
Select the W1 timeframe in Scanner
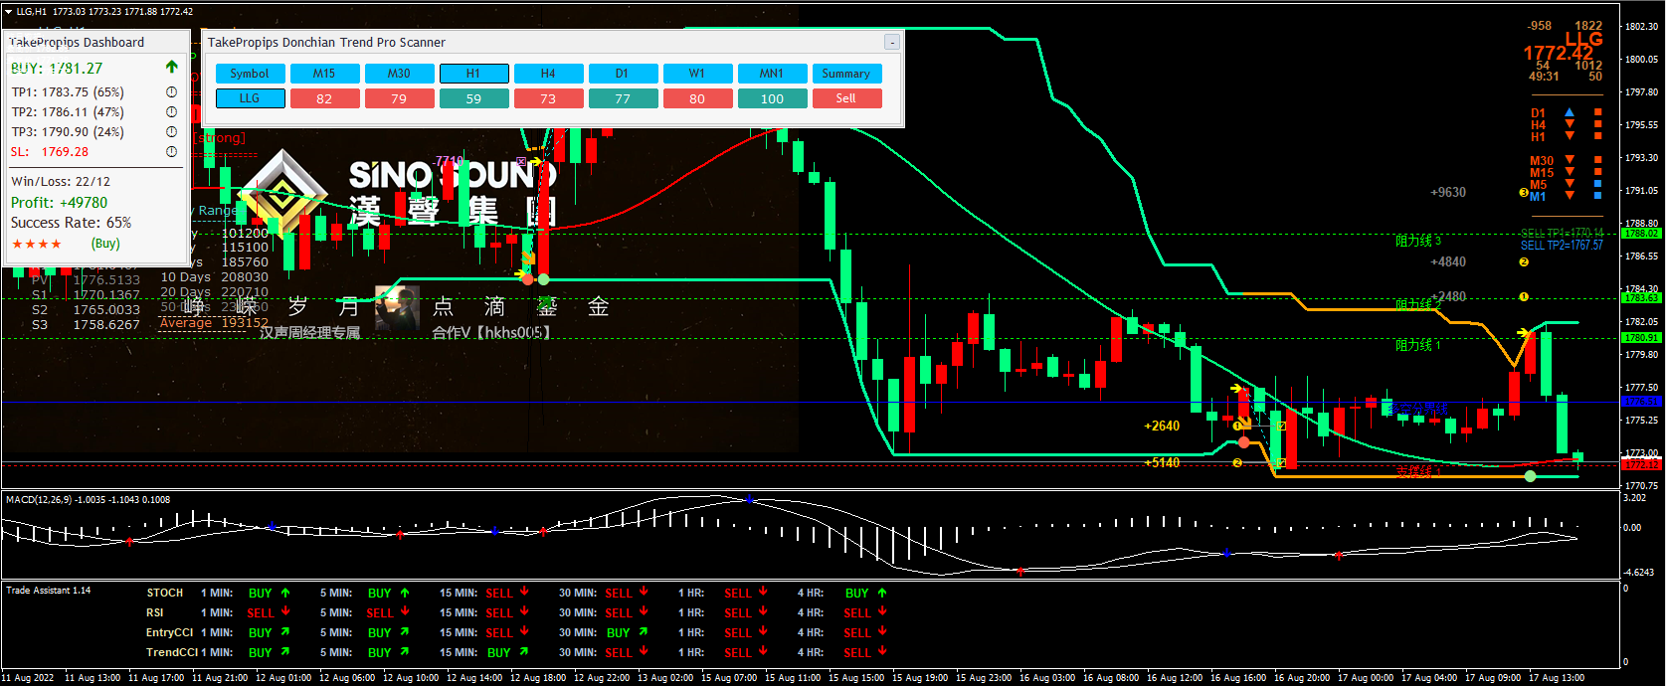tap(697, 74)
